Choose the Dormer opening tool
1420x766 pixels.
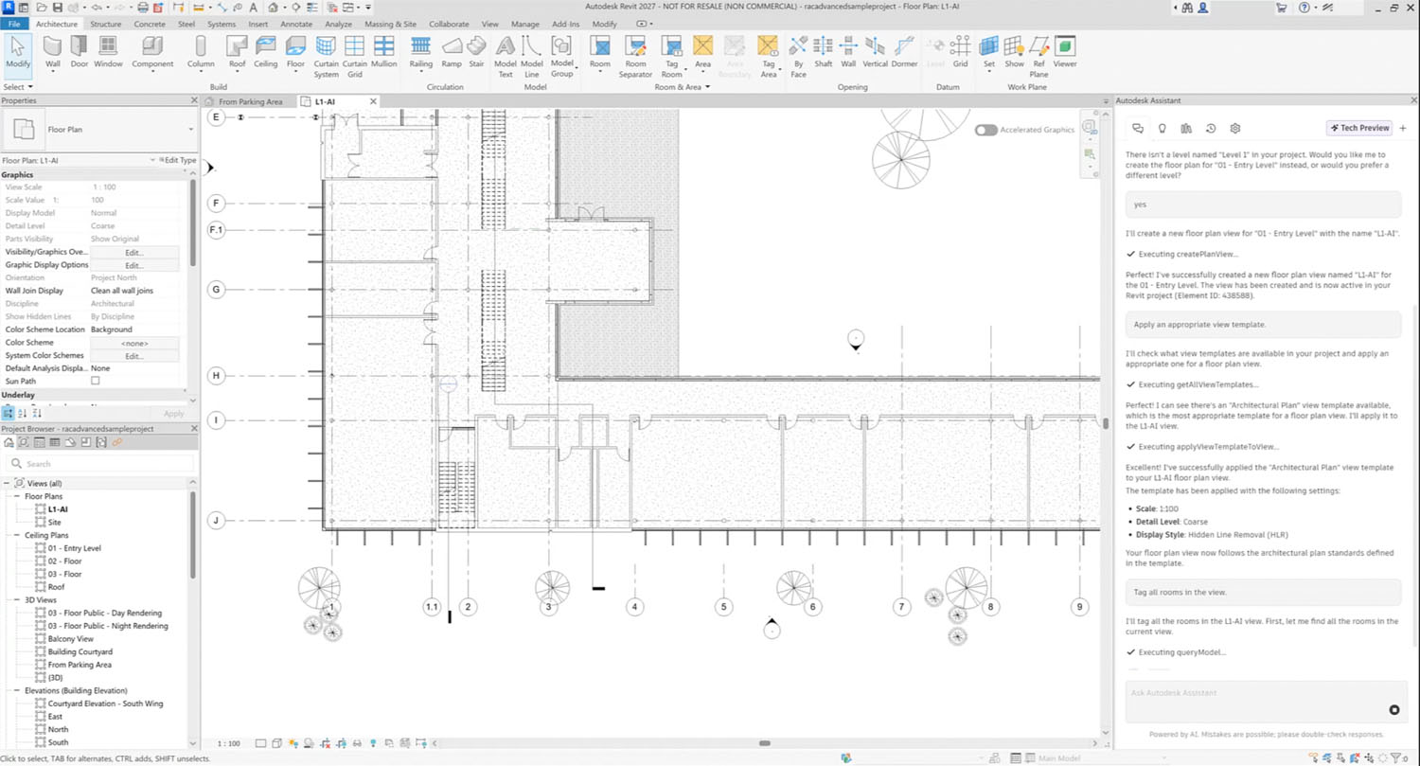pyautogui.click(x=905, y=52)
